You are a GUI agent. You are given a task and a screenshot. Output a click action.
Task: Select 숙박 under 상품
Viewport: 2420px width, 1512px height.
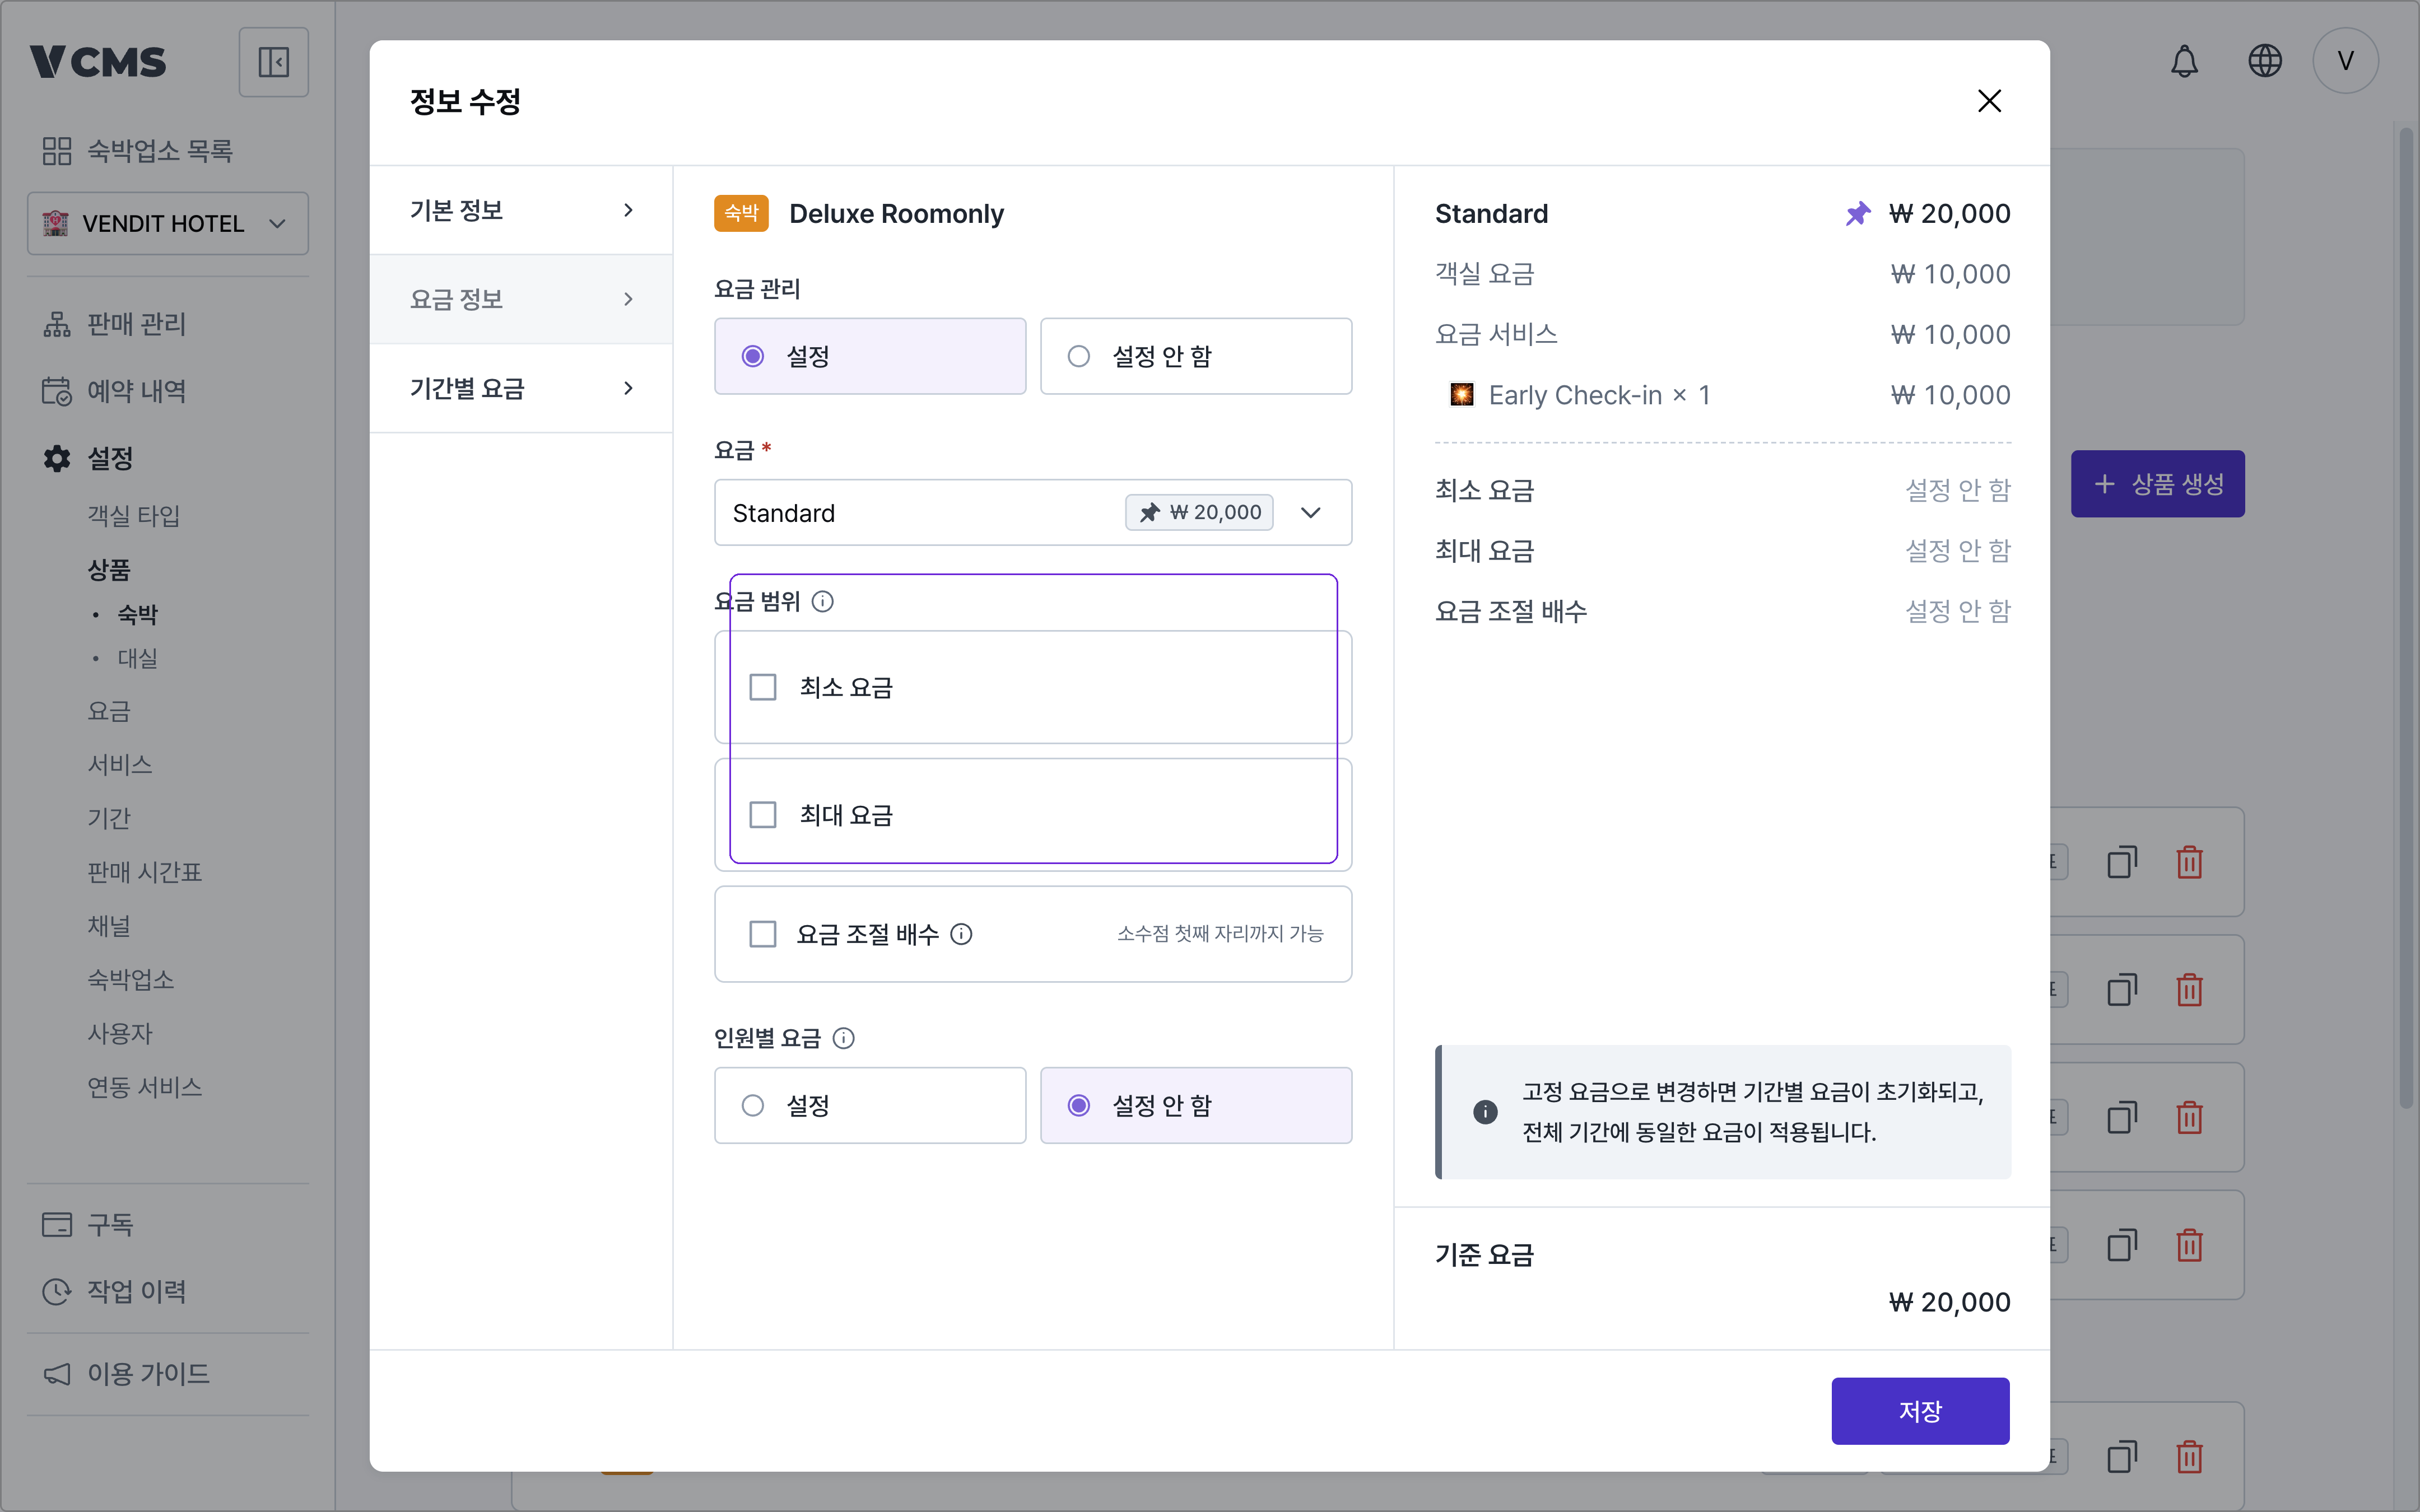click(138, 614)
